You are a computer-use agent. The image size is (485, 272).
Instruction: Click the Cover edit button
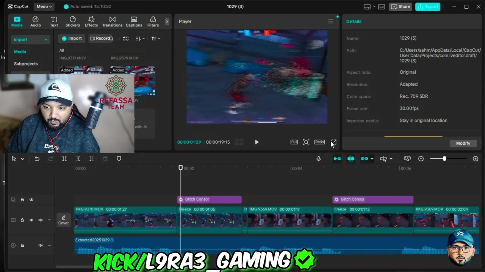(63, 220)
